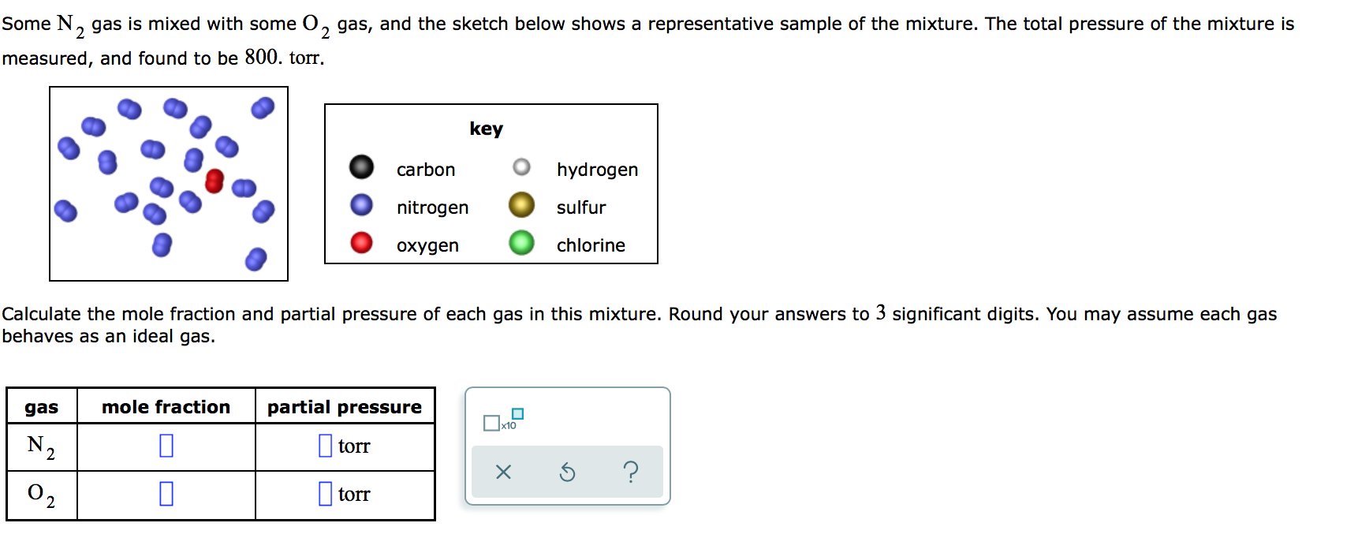Select the hydrogen atom icon in the key
The width and height of the screenshot is (1358, 549).
tap(520, 166)
